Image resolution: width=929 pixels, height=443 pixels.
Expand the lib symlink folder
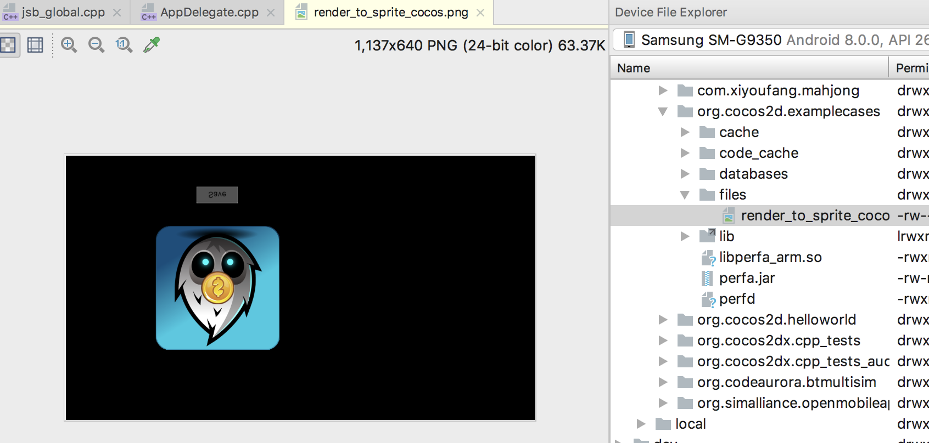pos(685,236)
